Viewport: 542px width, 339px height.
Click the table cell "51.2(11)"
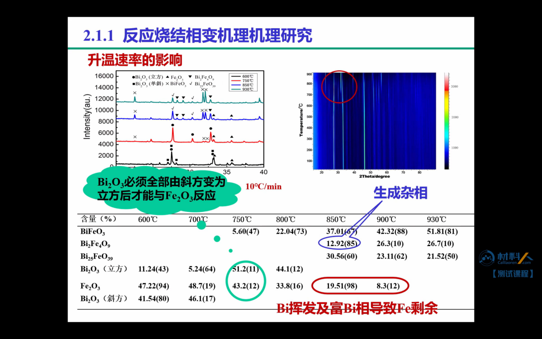[x=246, y=269]
